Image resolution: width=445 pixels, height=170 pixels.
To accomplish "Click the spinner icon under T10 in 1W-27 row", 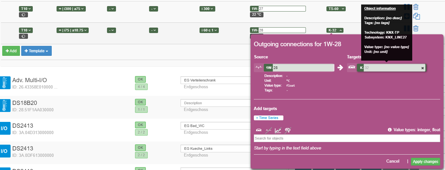I will [24, 15].
